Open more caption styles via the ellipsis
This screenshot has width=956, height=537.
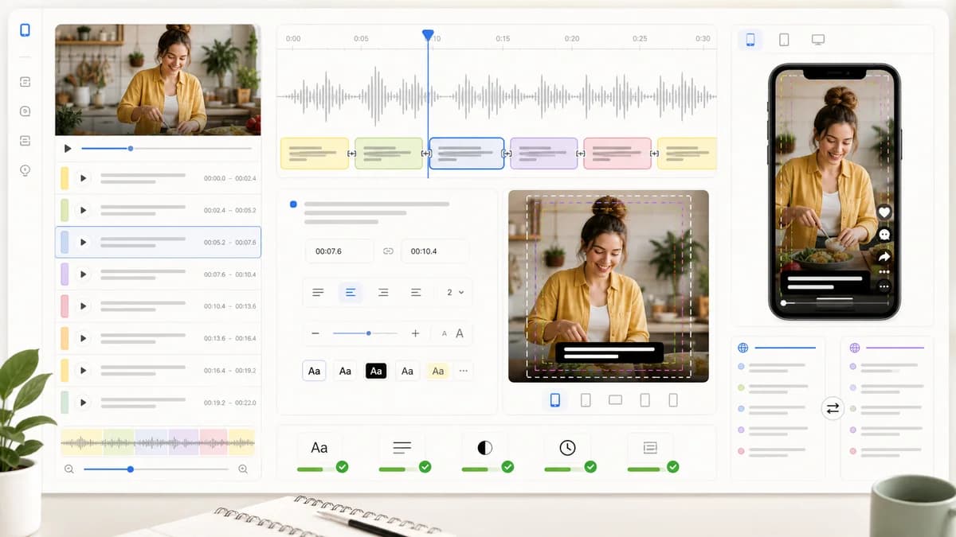coord(463,371)
